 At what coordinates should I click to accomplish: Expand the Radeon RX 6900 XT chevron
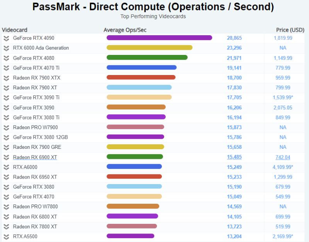tap(6, 157)
